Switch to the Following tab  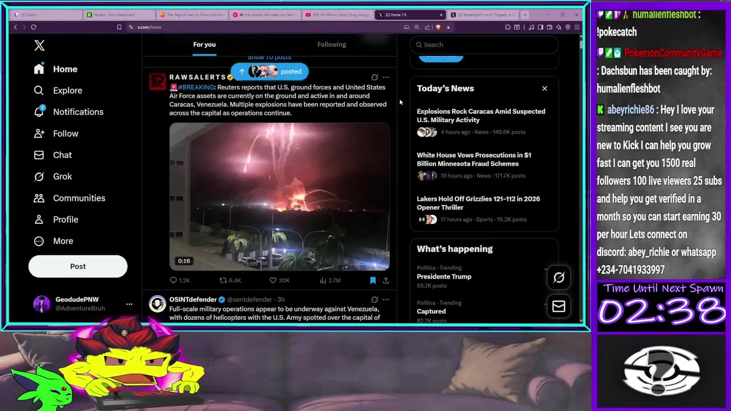332,45
